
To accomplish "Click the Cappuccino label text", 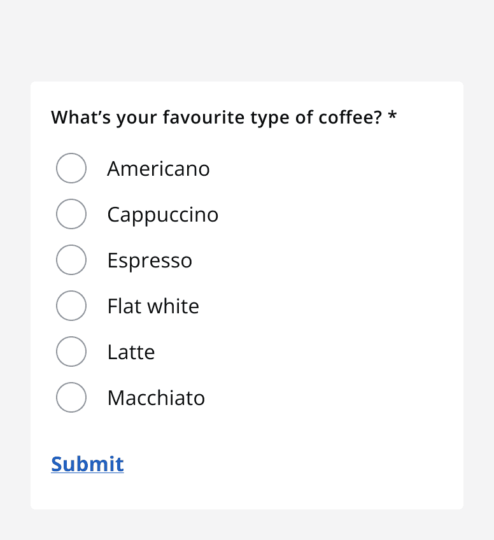I will click(x=162, y=214).
